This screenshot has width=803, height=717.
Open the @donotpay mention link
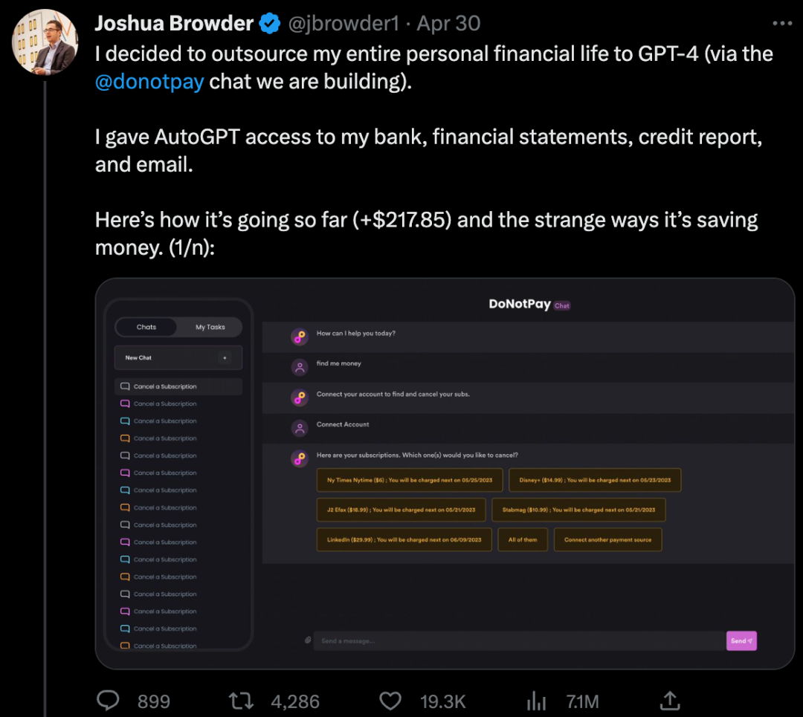tap(149, 82)
